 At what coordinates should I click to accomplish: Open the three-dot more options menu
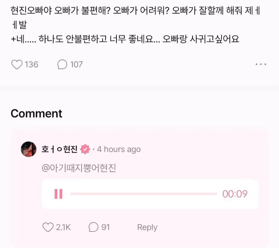coord(261,64)
